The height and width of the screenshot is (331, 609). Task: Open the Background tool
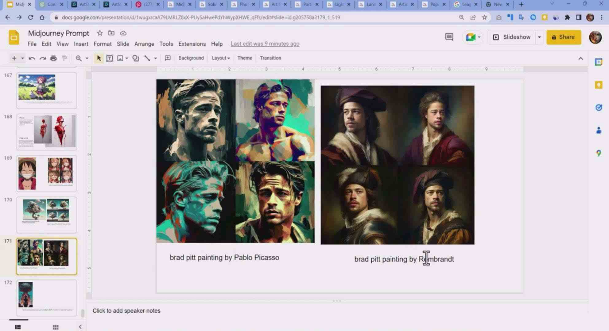[x=191, y=58]
